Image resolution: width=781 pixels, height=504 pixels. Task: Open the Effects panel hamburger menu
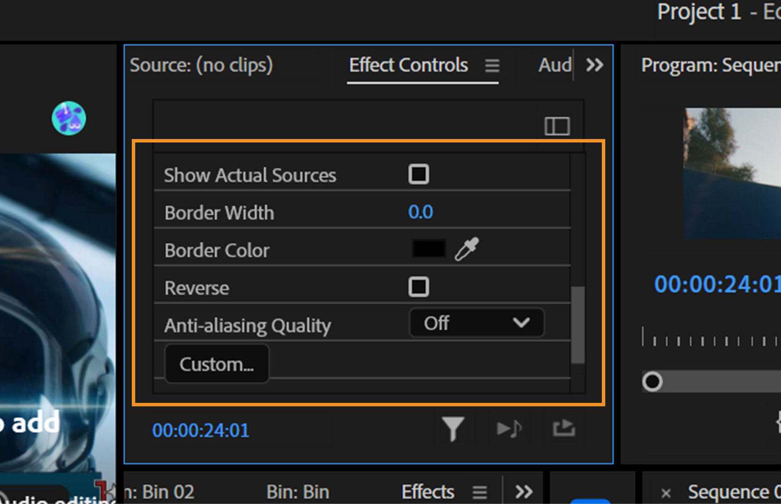point(480,492)
